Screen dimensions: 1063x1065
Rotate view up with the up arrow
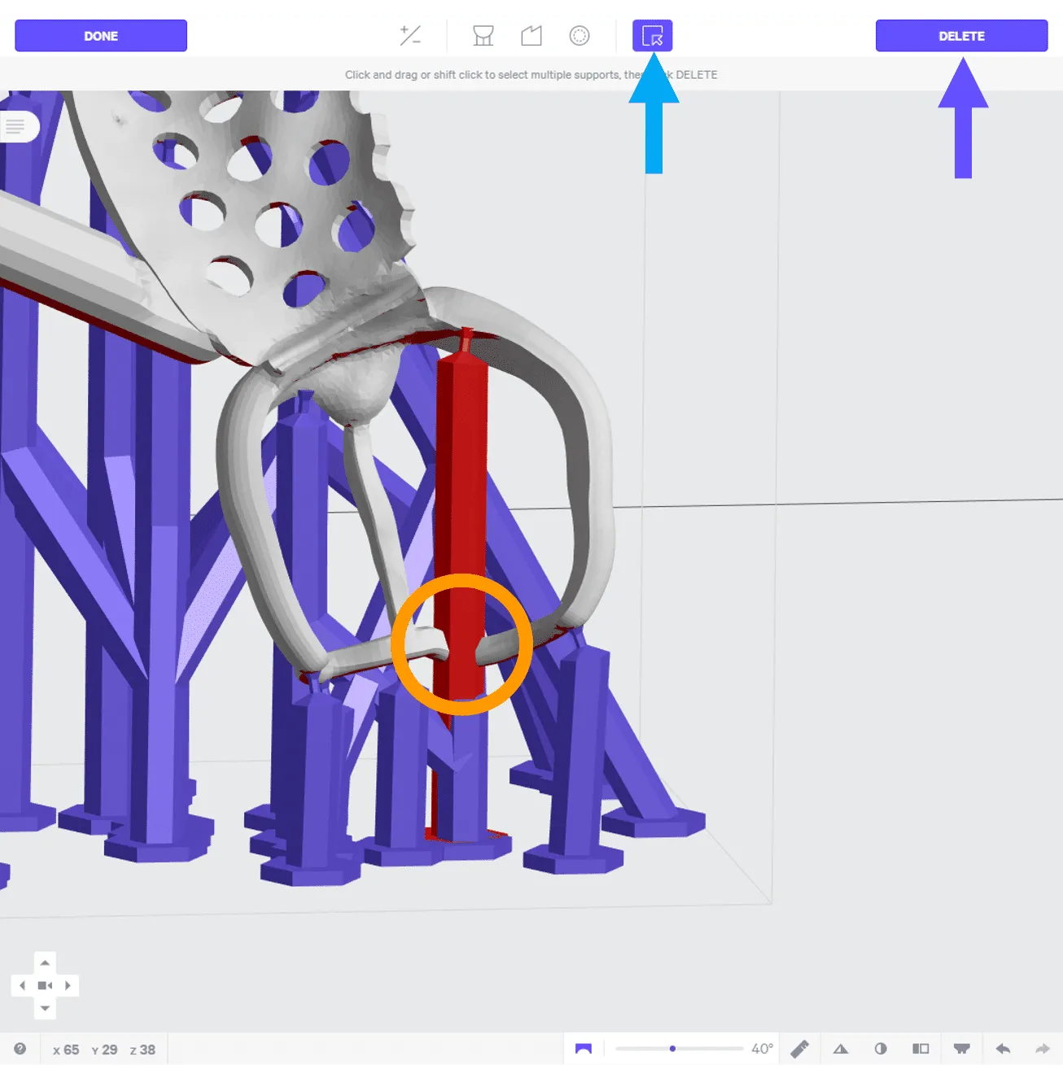click(x=45, y=962)
